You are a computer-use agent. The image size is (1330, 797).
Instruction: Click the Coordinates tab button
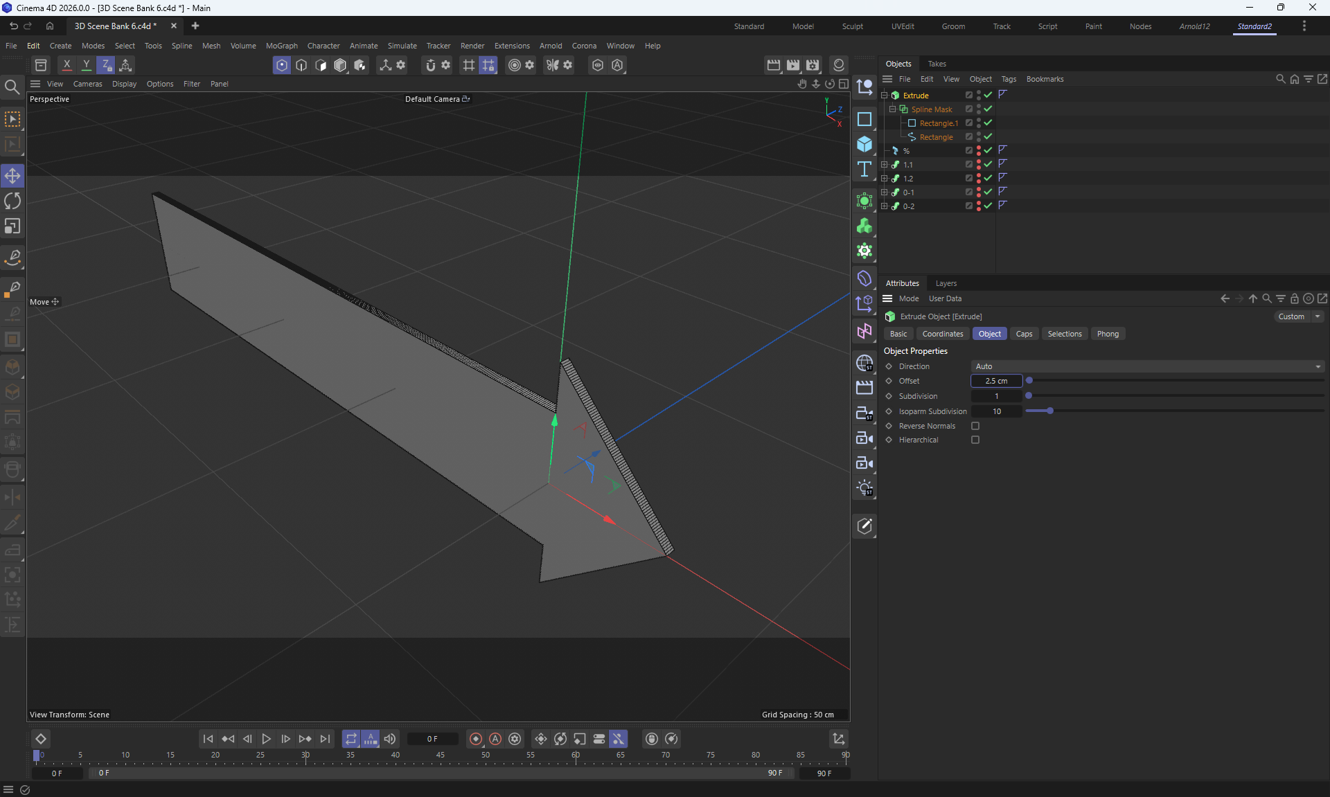click(942, 334)
